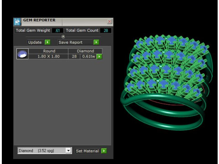Viewport: 219px width, 164px height.
Task: Click the Gem Reporter panel icon
Action: coord(17,22)
